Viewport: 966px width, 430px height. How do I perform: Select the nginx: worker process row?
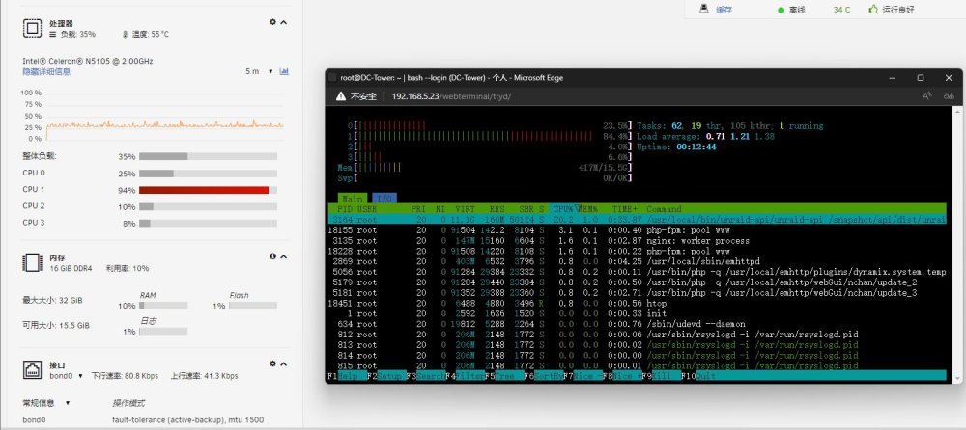(x=638, y=240)
